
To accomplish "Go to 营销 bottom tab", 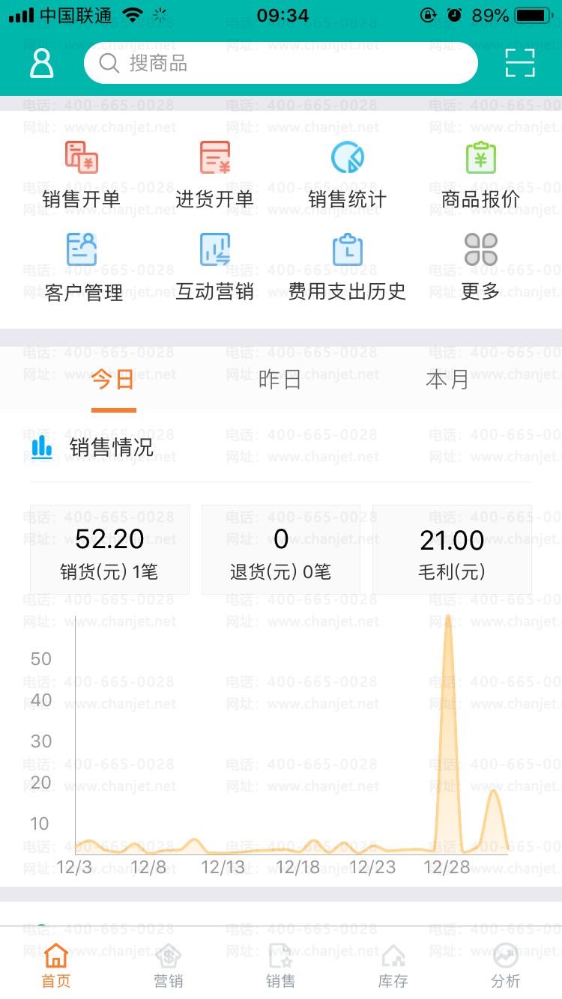I will click(x=169, y=965).
